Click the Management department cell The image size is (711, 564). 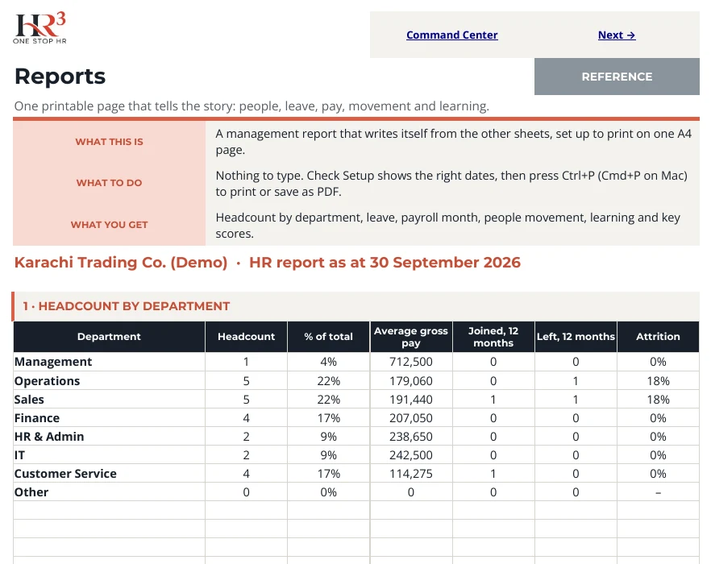point(110,362)
